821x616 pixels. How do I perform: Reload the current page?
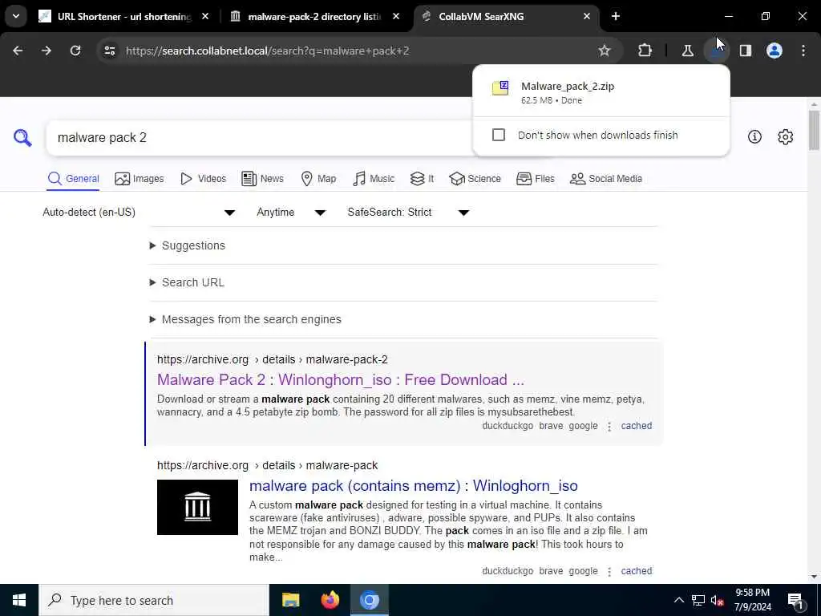click(x=75, y=51)
